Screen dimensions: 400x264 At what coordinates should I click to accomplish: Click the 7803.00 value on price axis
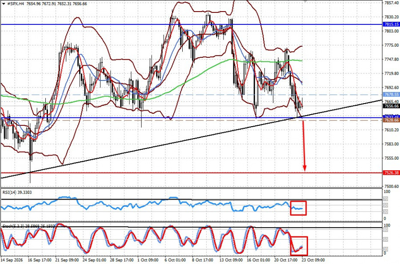tap(392, 31)
